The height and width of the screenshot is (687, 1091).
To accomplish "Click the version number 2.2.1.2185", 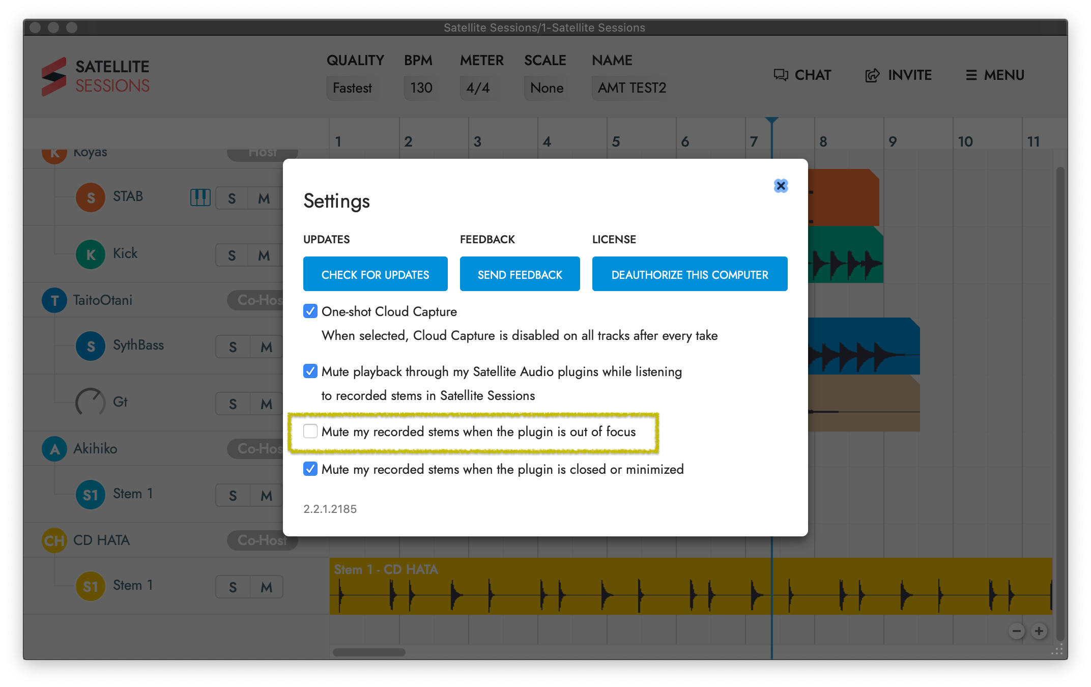I will tap(330, 509).
